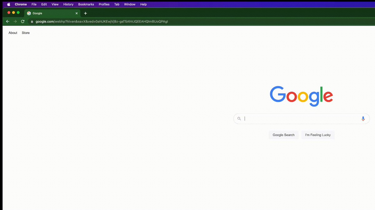Screen dimensions: 375x210
Task: Click the browser forward arrow
Action: tap(15, 21)
